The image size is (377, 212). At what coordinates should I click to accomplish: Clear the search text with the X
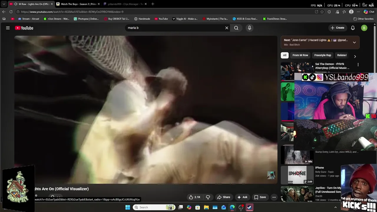(x=227, y=28)
